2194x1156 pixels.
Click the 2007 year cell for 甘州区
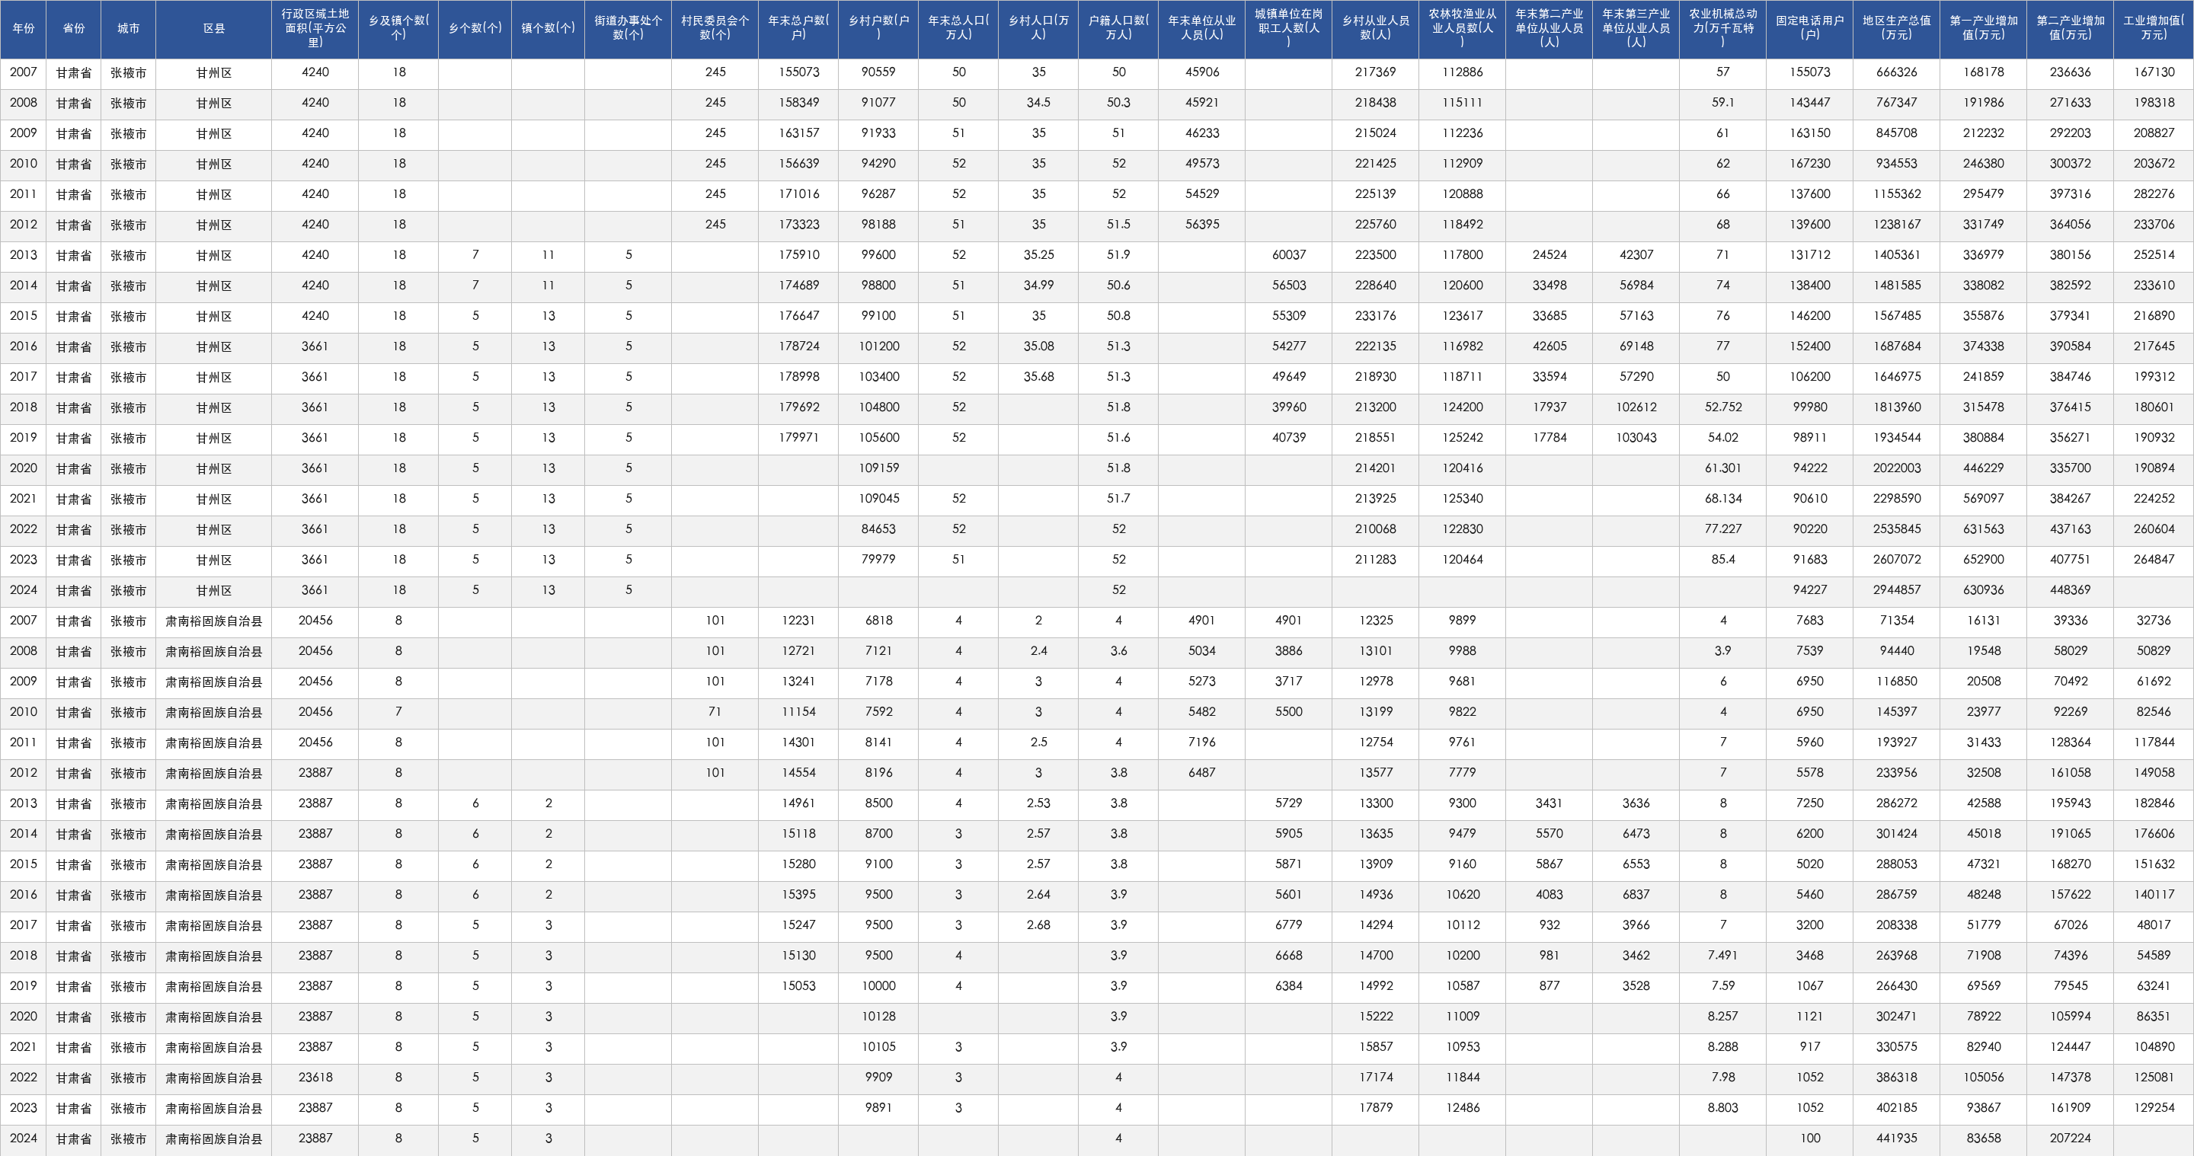23,72
